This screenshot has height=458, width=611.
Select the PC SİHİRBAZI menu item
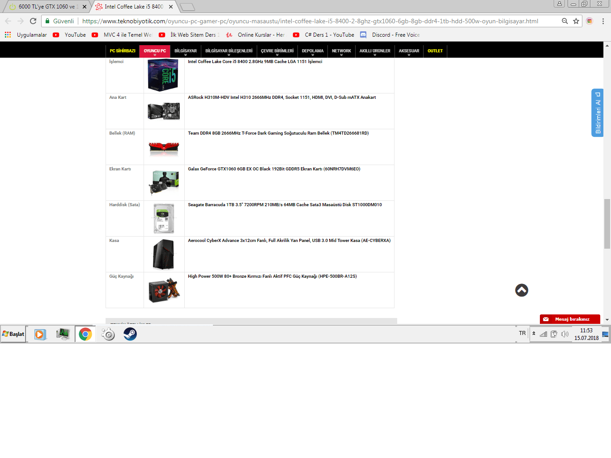point(123,51)
